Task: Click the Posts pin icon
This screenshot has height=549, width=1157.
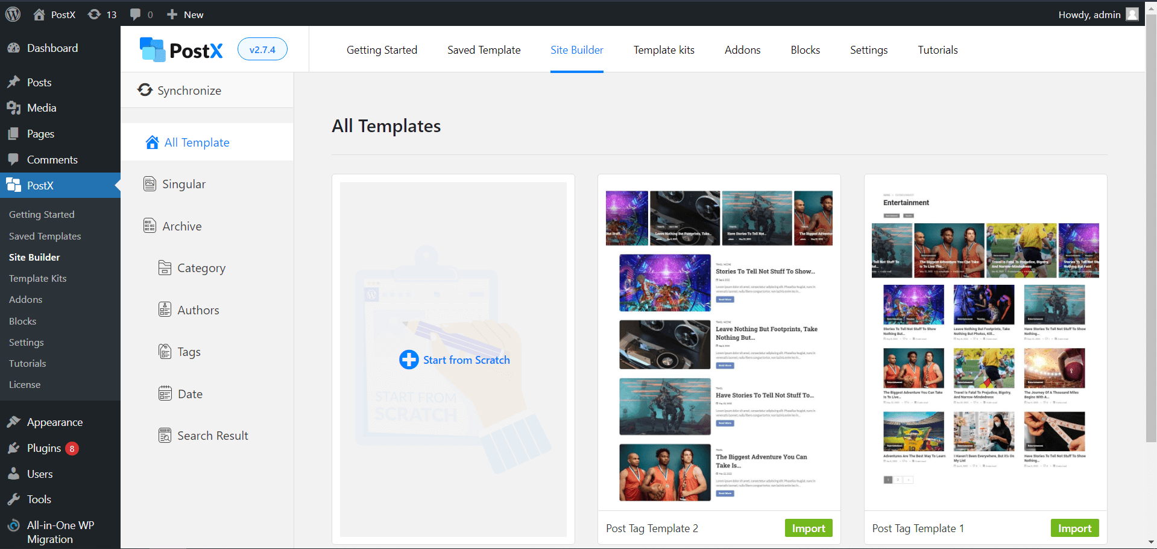Action: coord(13,82)
